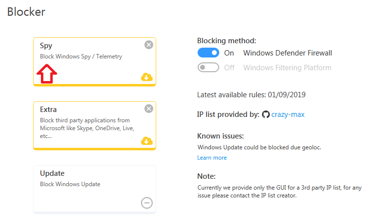
Task: Click the Blocker page heading
Action: (26, 12)
